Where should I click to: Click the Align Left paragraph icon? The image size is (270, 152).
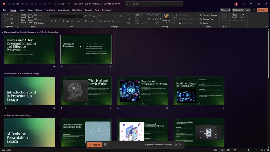click(101, 21)
